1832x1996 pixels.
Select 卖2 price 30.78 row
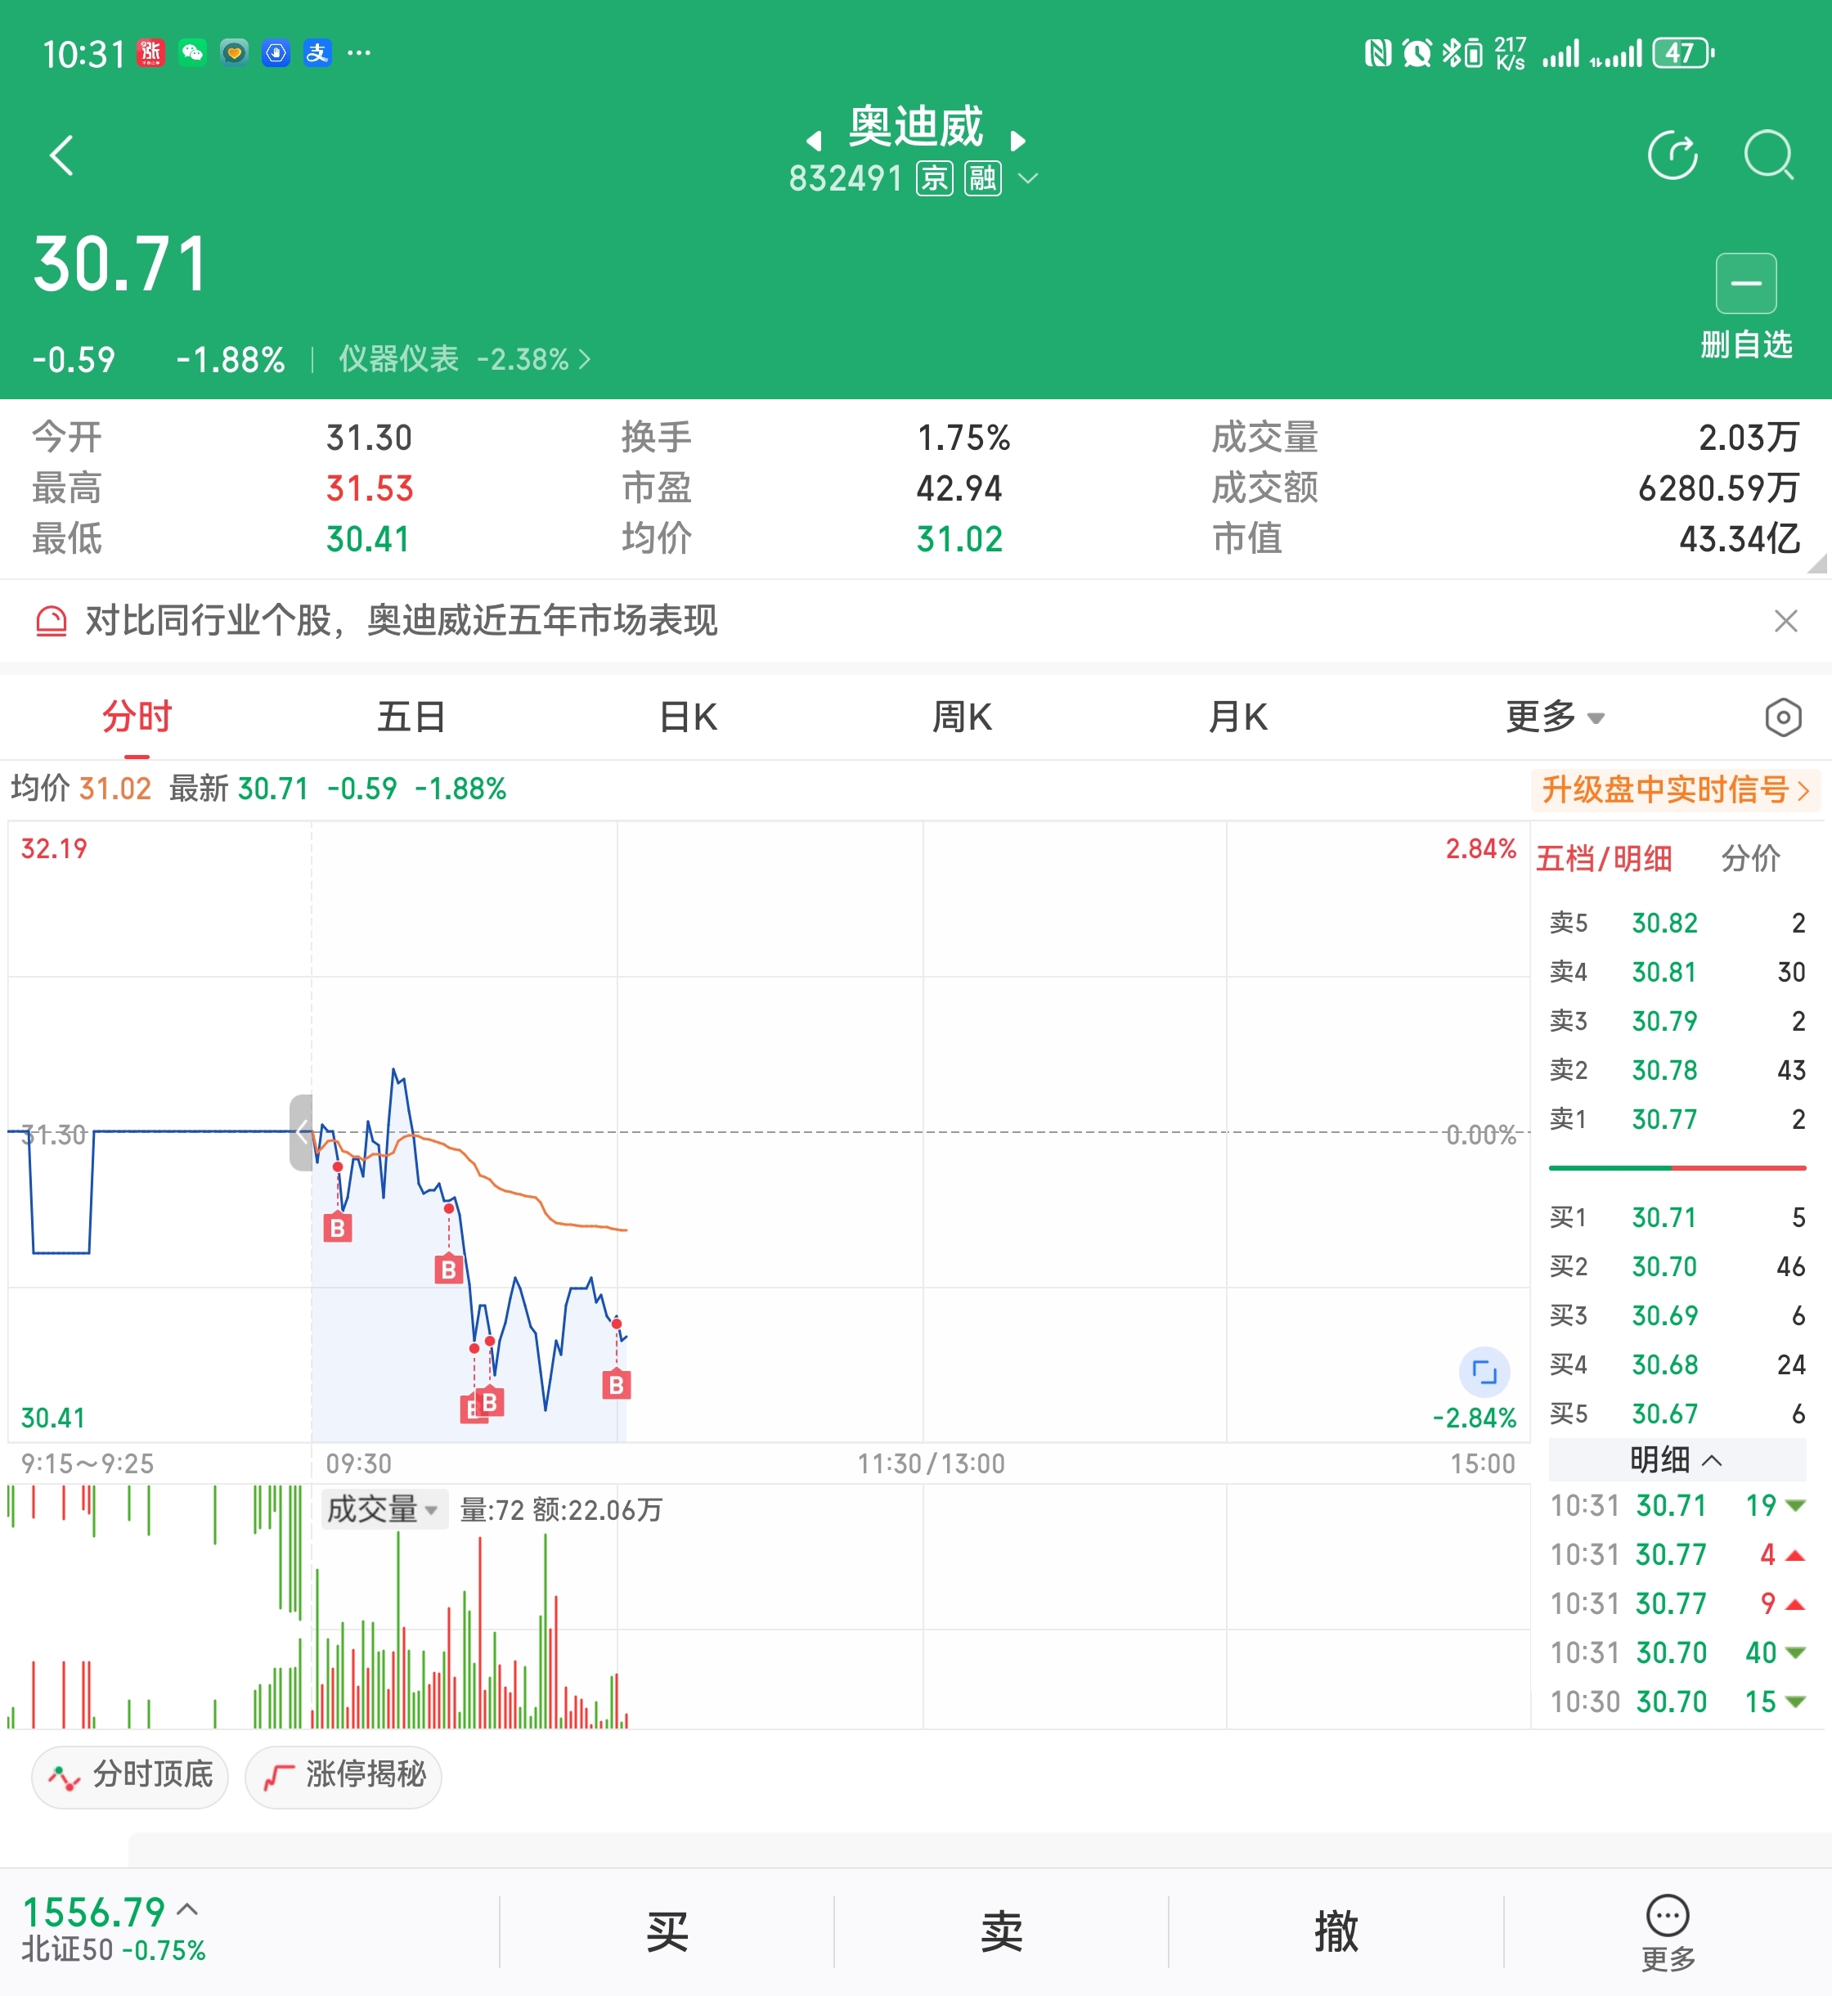pyautogui.click(x=1677, y=1070)
